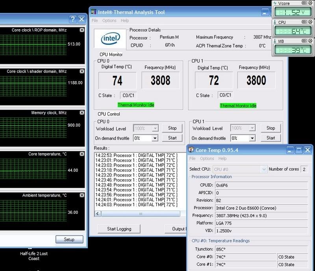This screenshot has height=271, width=315.
Task: Start CPU 1 on demand throttle
Action: (271, 138)
